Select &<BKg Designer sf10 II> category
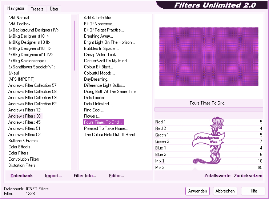 click(x=29, y=42)
